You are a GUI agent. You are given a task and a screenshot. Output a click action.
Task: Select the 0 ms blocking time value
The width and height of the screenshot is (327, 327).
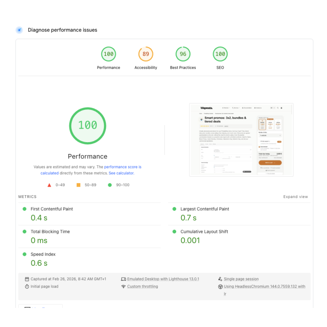point(39,240)
